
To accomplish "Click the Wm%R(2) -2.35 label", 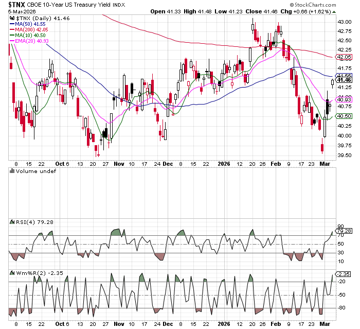I will point(40,273).
